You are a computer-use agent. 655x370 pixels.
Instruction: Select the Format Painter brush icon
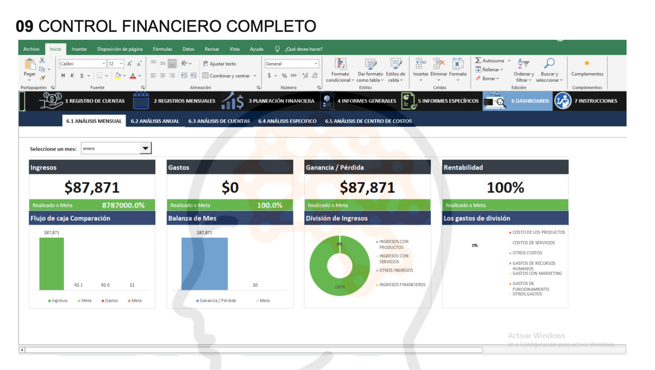tap(42, 77)
